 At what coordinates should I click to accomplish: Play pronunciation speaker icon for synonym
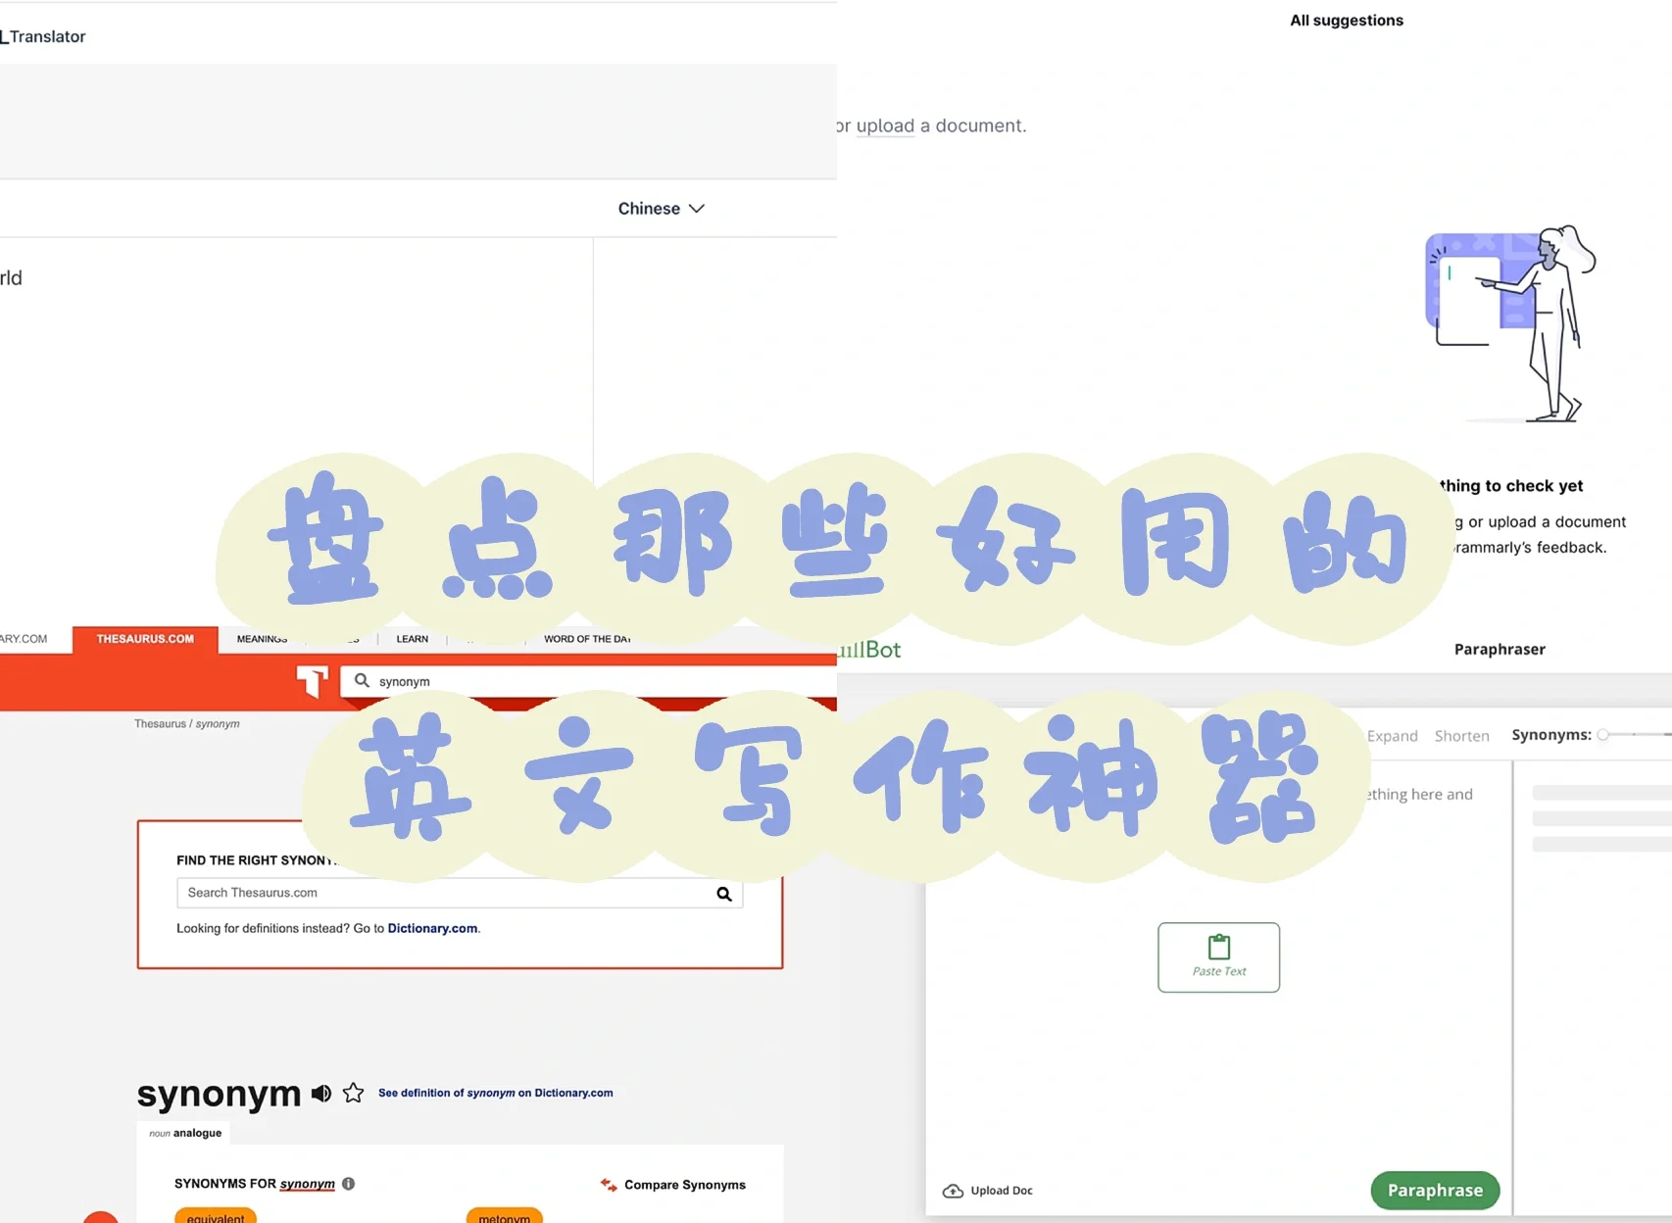[321, 1094]
